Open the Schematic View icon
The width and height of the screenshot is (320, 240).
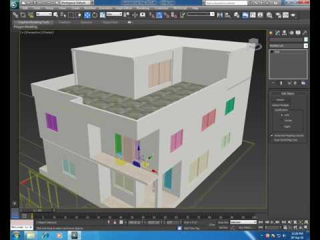click(260, 15)
